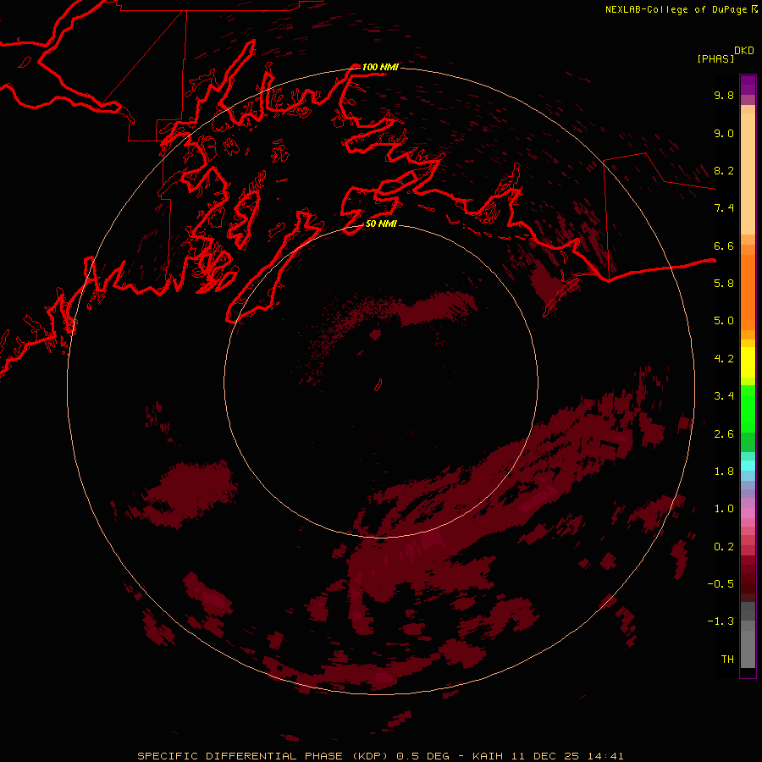Click the 100 NMI range ring label
762x762 pixels.
[380, 67]
